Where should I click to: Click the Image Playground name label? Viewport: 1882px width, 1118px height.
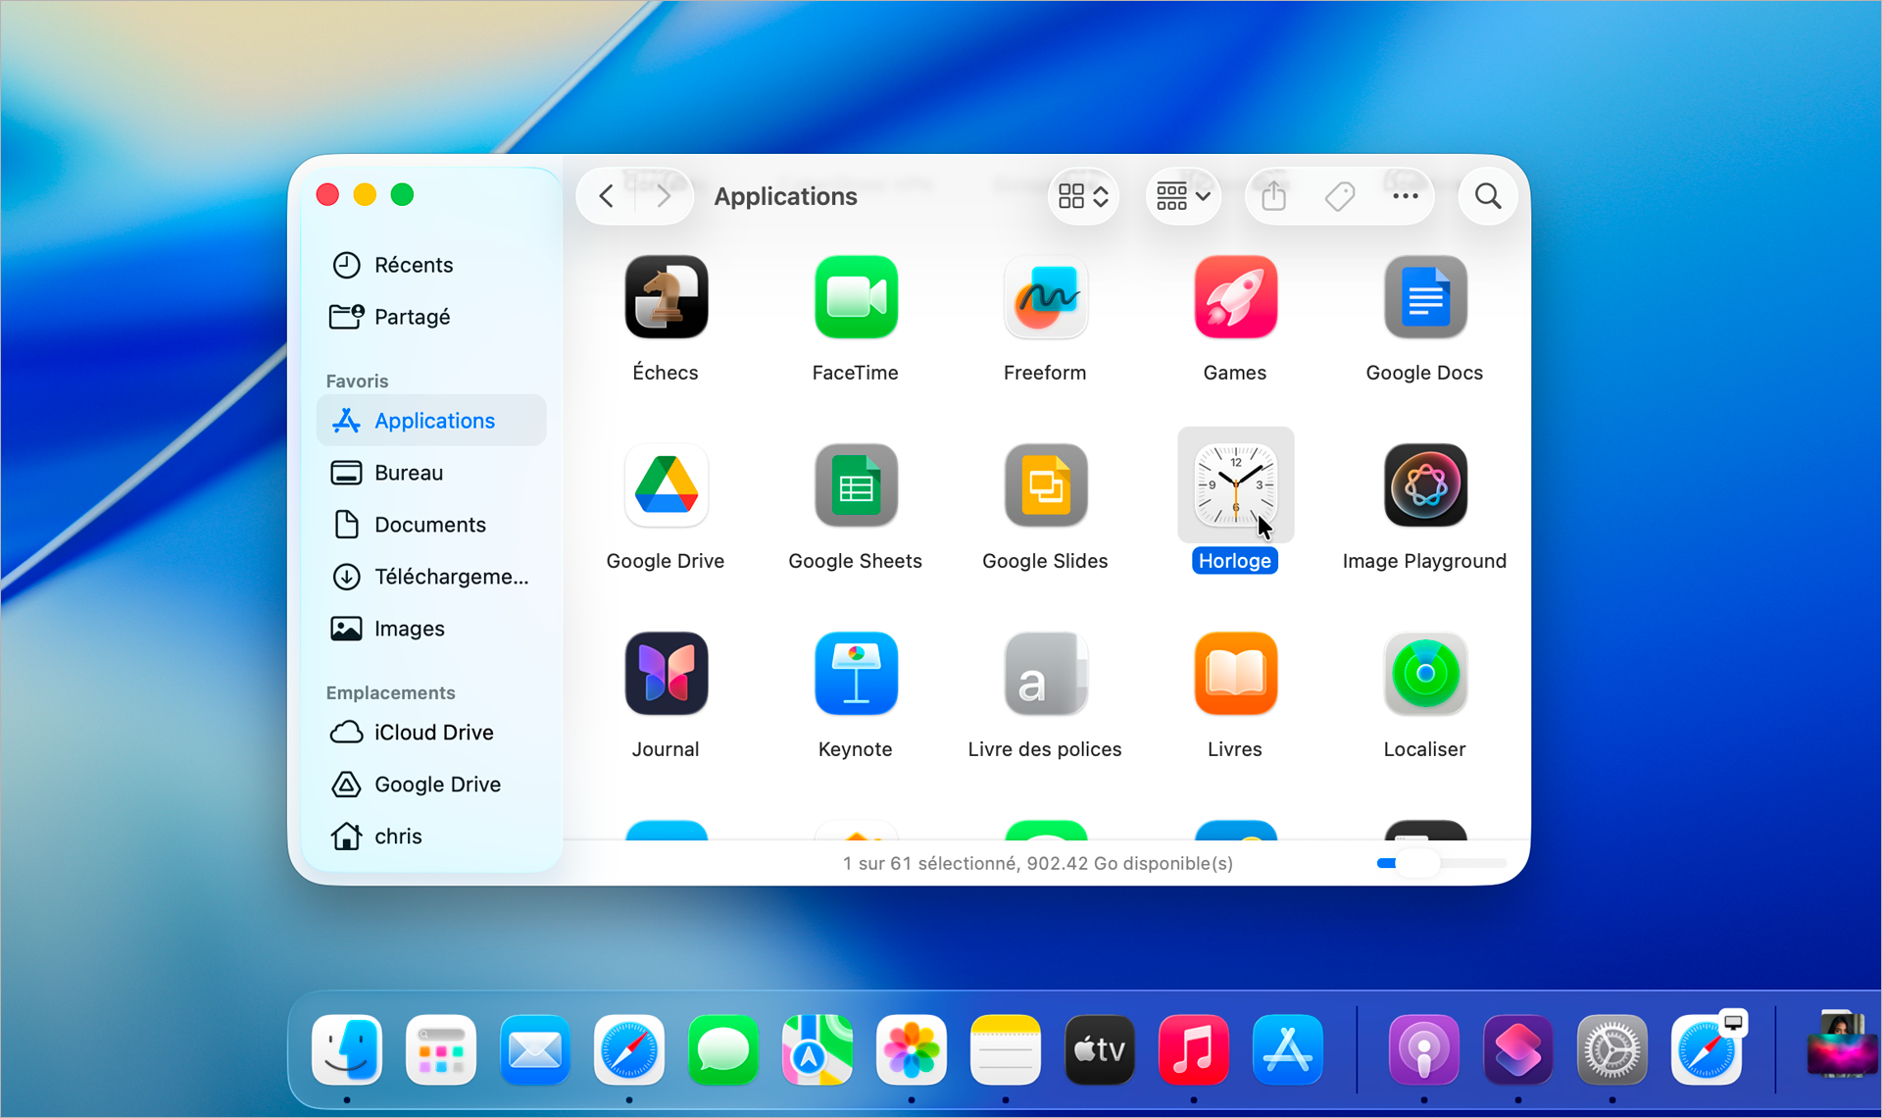point(1425,561)
